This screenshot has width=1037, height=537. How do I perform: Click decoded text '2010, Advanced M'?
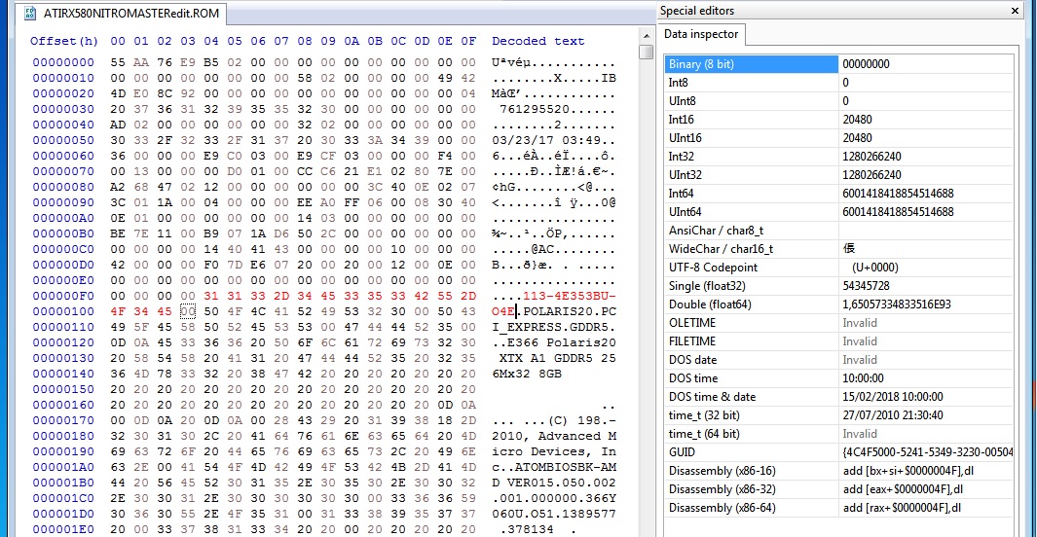pos(553,436)
